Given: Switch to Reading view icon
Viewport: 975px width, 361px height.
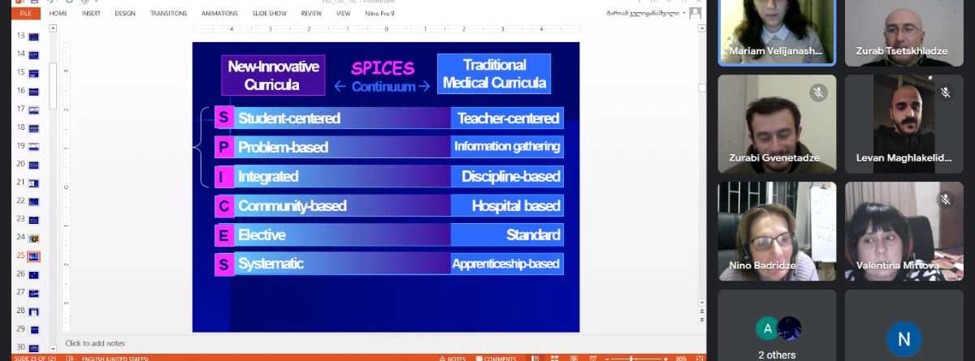Looking at the screenshot, I should pyautogui.click(x=572, y=358).
